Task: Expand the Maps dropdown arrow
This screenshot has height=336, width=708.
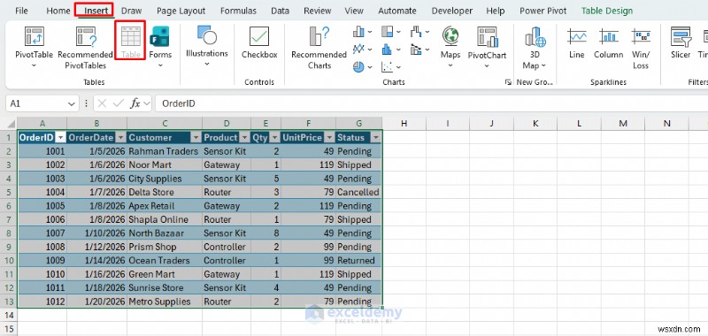Action: coord(450,65)
